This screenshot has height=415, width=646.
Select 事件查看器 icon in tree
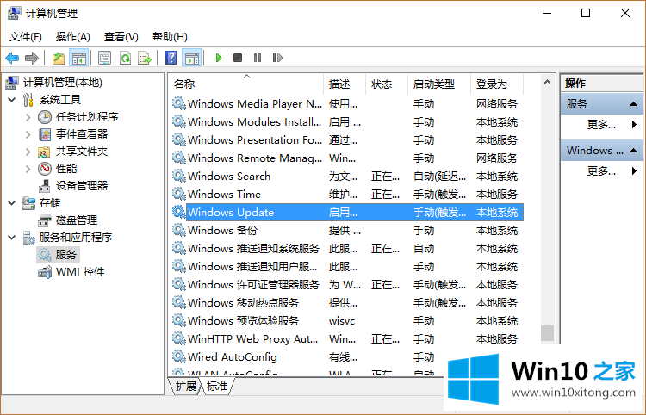(45, 134)
